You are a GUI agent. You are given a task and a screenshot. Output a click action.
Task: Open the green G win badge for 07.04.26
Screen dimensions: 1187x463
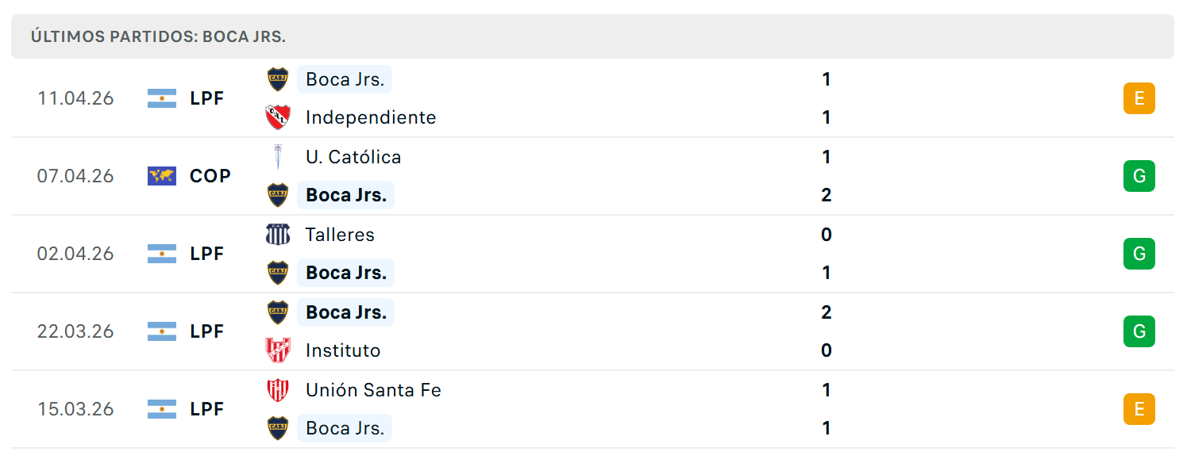[x=1139, y=176]
